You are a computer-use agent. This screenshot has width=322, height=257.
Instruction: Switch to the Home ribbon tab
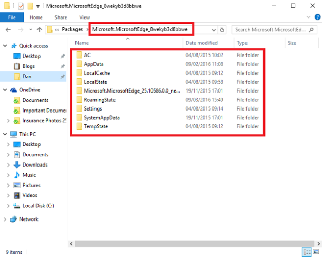click(36, 17)
